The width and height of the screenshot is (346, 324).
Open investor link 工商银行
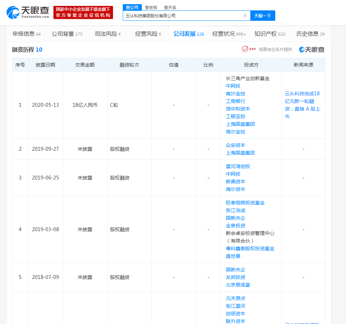pyautogui.click(x=235, y=101)
